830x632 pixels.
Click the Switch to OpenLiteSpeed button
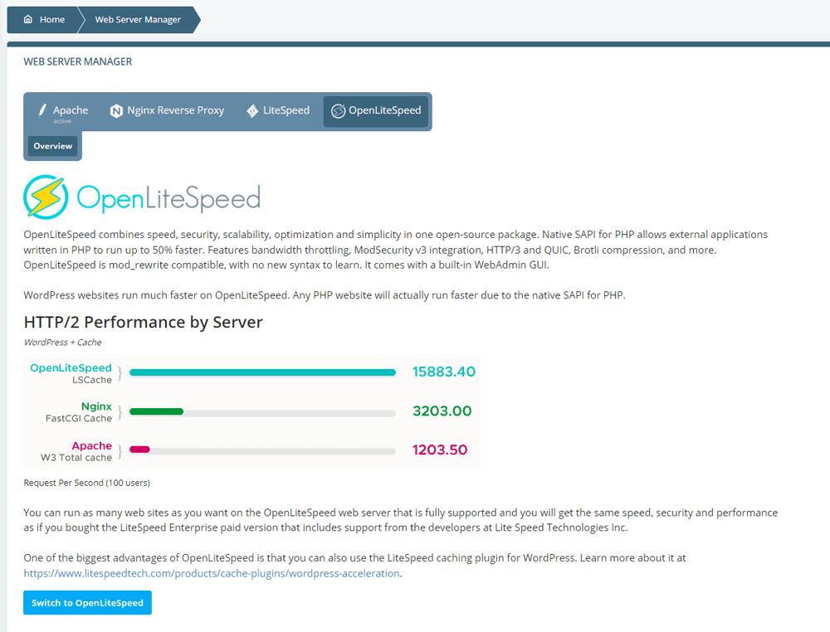[87, 603]
